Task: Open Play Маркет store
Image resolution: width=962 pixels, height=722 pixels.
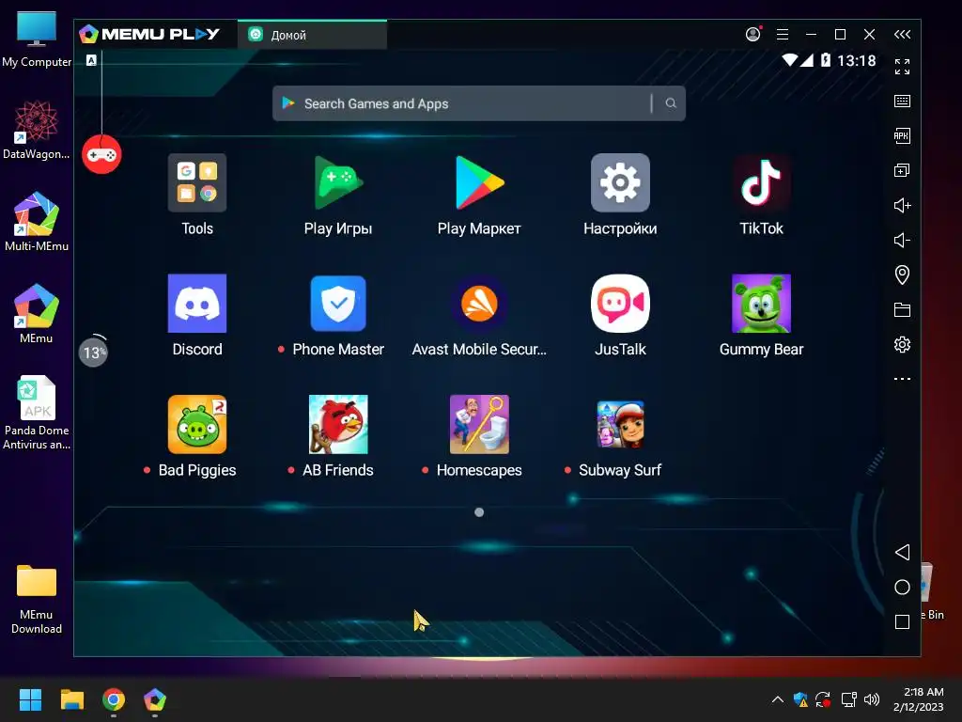Action: pos(479,183)
